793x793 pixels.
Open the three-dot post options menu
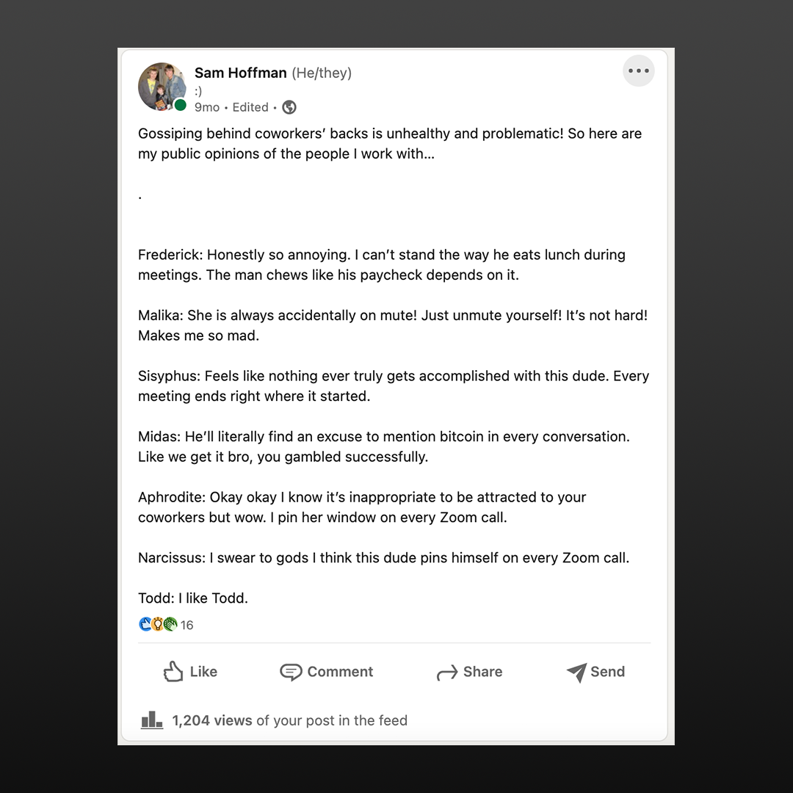point(638,71)
